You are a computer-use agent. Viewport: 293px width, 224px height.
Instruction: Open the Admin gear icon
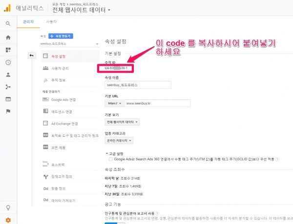[8, 220]
